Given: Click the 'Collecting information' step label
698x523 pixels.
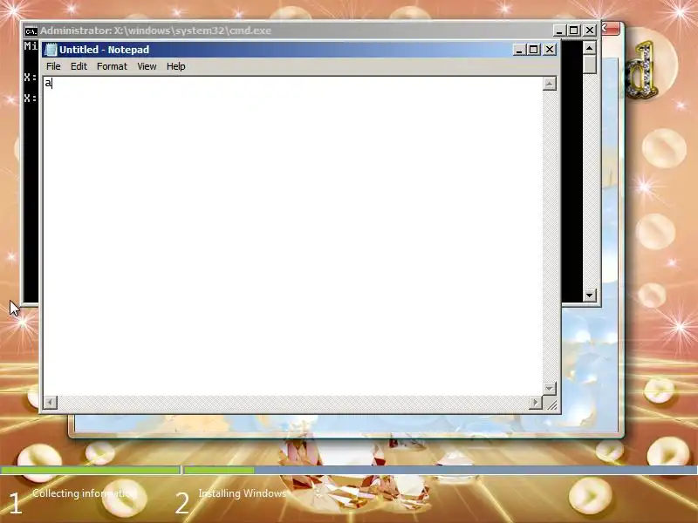Looking at the screenshot, I should (x=83, y=493).
